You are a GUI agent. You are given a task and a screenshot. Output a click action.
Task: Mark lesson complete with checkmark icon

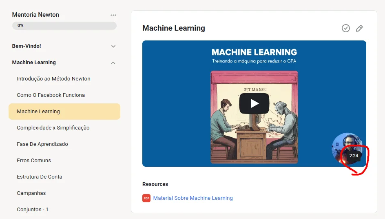click(x=346, y=28)
